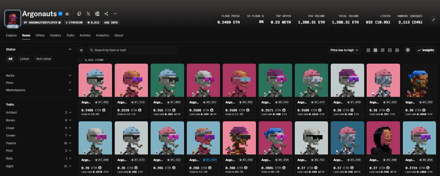The width and height of the screenshot is (440, 176).
Task: Open NFT #6,542 priced 0.2571 ETH
Action: pyautogui.click(x=275, y=91)
